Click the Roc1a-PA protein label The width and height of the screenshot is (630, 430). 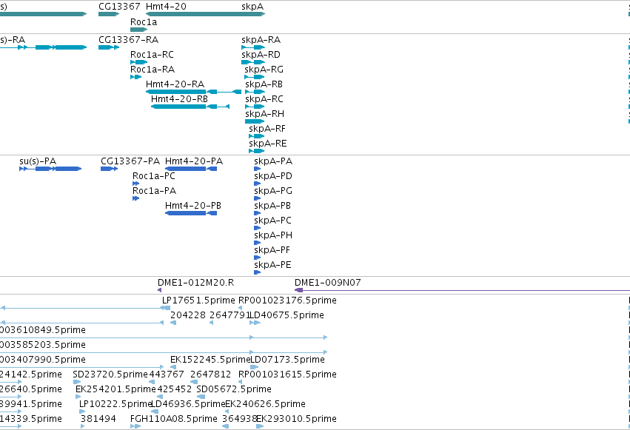[154, 191]
